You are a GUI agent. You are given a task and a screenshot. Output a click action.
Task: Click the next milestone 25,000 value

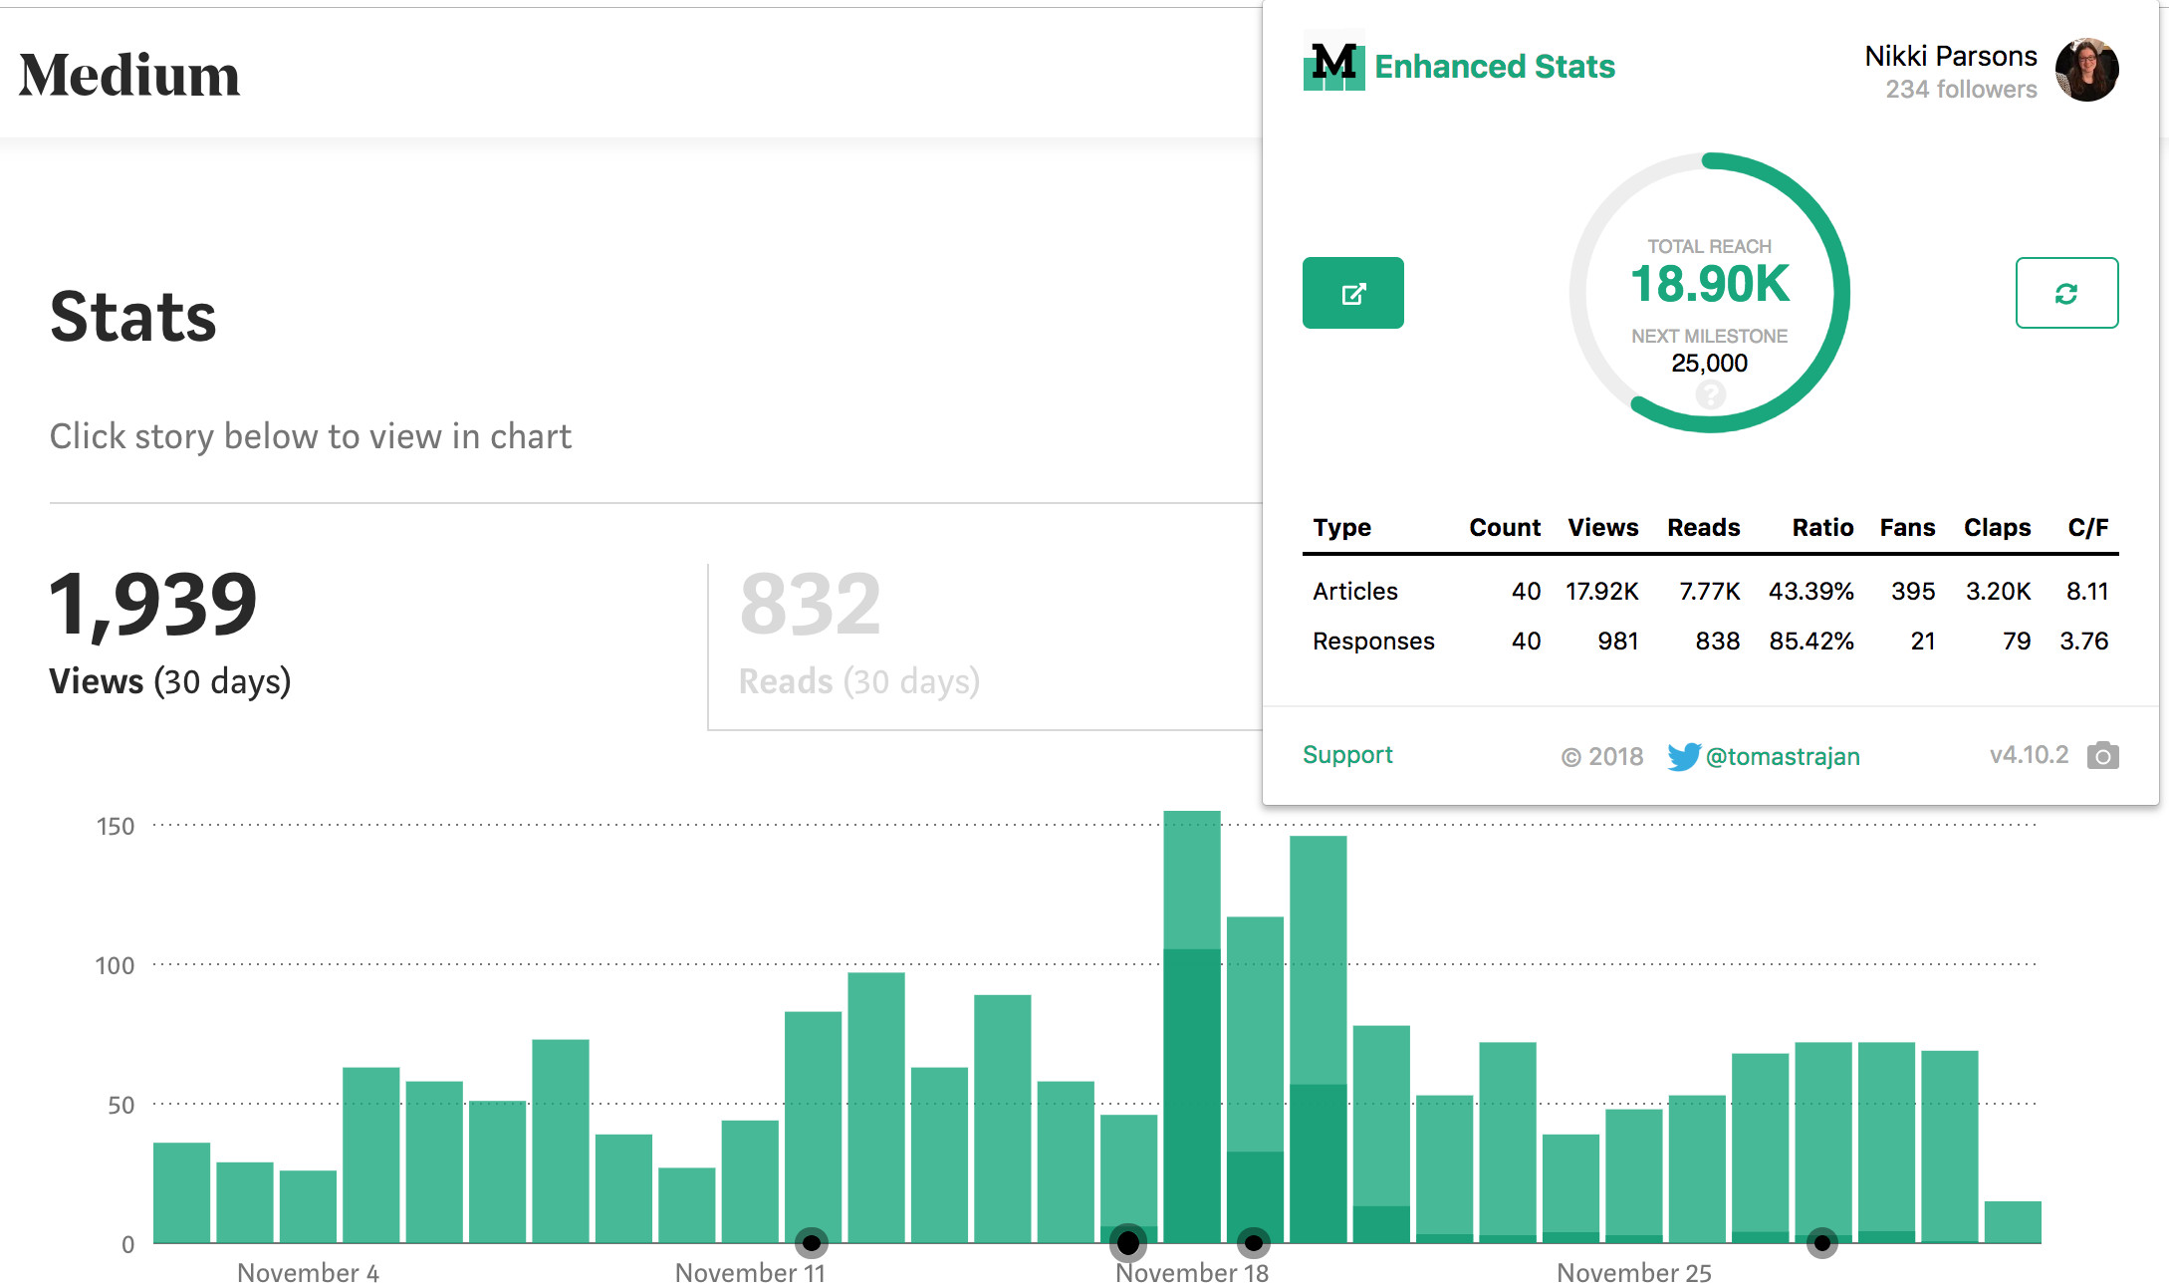click(x=1709, y=363)
